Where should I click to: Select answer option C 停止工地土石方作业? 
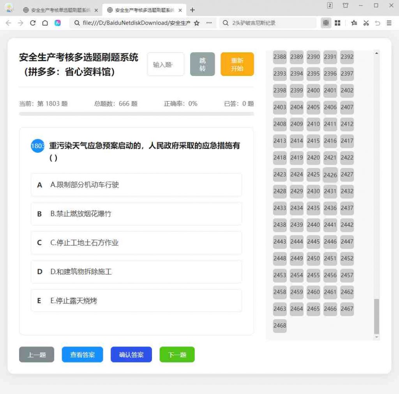click(x=136, y=242)
